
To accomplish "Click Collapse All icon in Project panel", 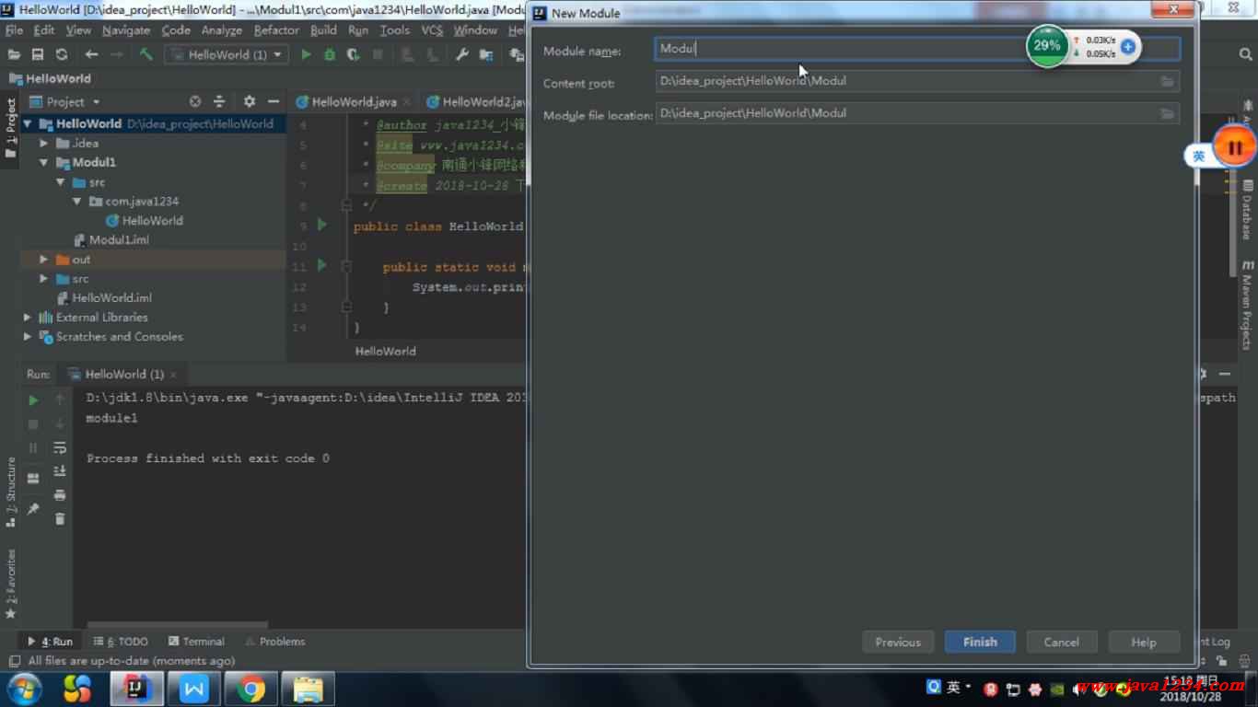I will point(219,101).
